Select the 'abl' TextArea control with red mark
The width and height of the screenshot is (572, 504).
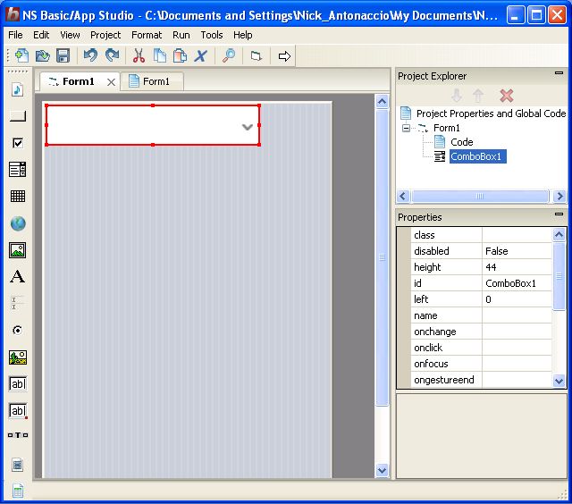[18, 411]
